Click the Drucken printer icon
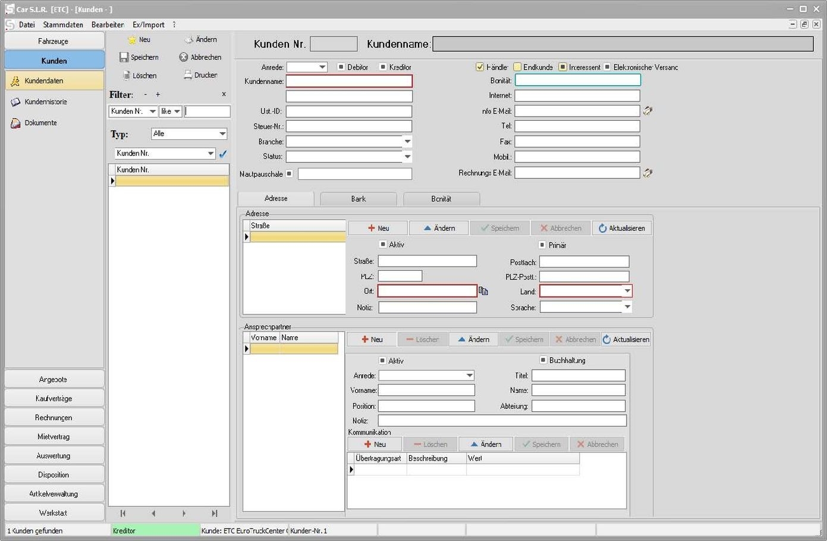Viewport: 827px width, 541px height. [x=188, y=75]
